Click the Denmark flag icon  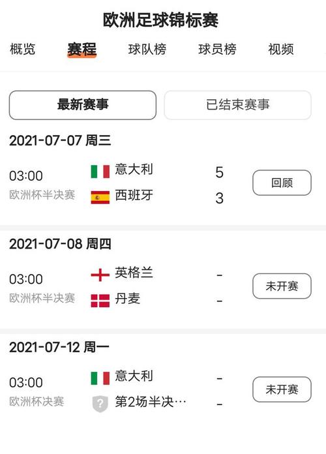(100, 301)
